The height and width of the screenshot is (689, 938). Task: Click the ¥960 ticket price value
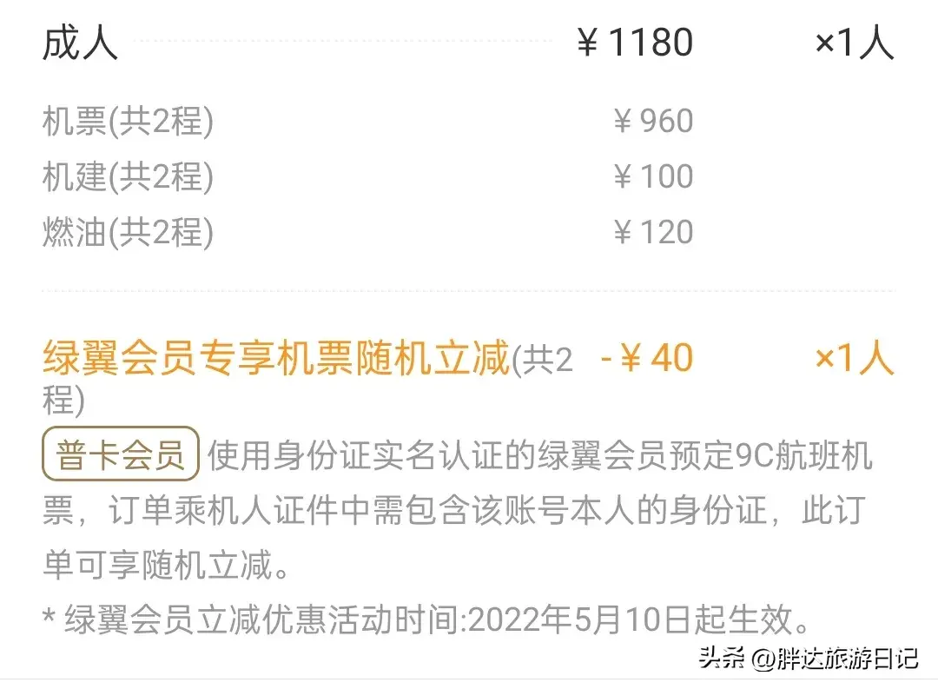click(x=652, y=122)
